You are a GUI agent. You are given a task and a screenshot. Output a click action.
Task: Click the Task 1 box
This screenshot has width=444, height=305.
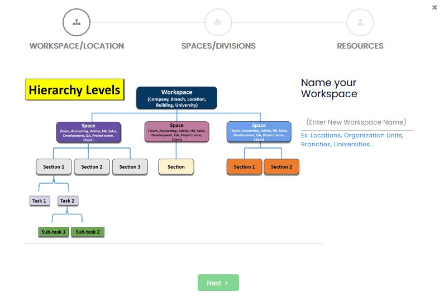pyautogui.click(x=40, y=201)
